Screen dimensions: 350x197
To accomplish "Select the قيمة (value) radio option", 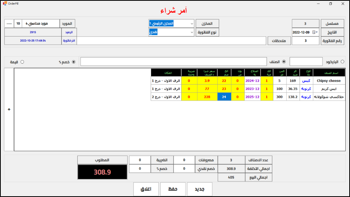I will click(22, 62).
